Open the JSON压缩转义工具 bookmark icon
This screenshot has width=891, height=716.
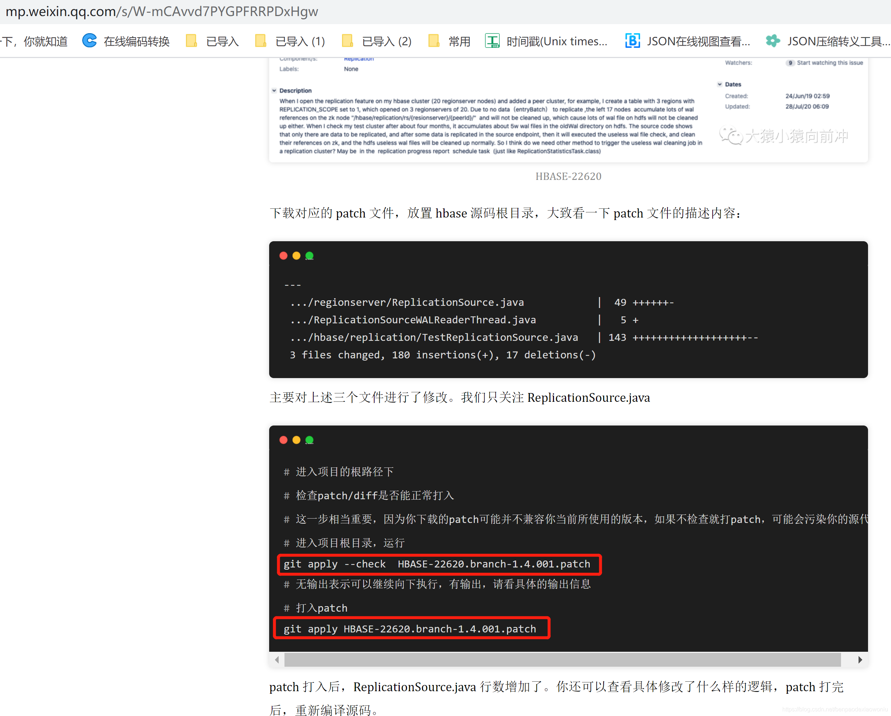pyautogui.click(x=772, y=41)
